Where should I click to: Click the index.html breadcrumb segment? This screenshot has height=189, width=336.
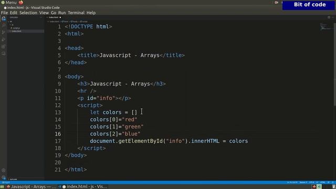54,22
